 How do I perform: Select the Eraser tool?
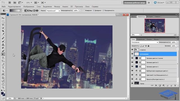pyautogui.click(x=3, y=51)
